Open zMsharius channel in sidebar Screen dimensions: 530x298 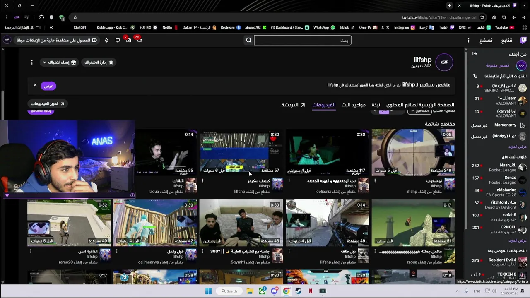coord(500,192)
